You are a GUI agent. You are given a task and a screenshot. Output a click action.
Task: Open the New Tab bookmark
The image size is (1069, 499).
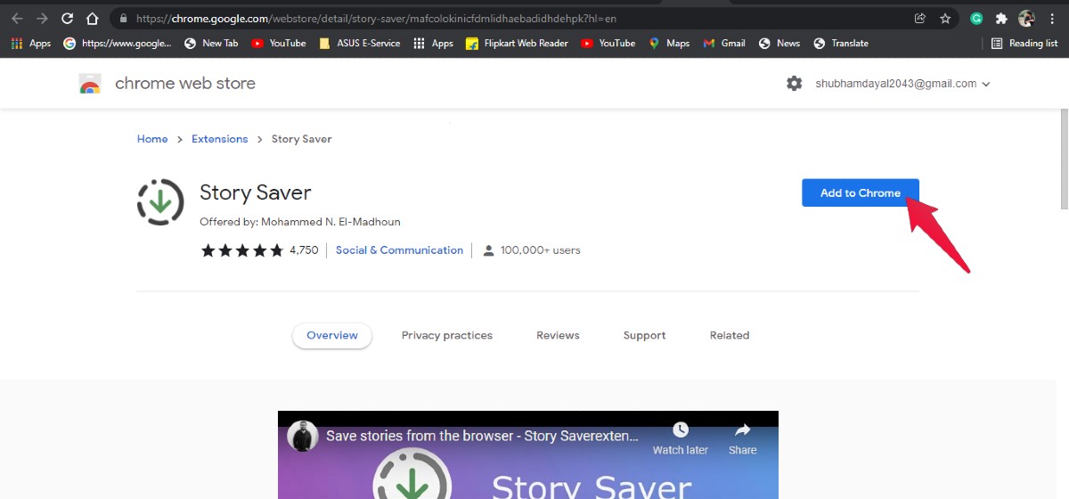211,43
